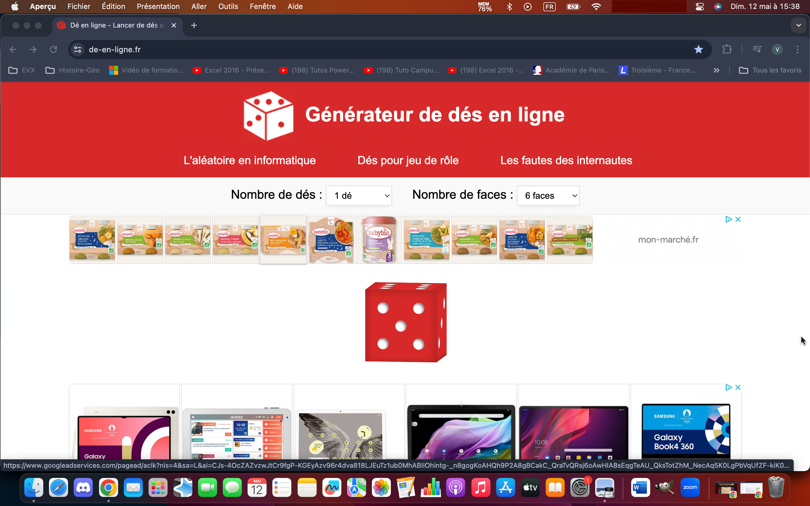Expand the tab search chevron button

point(798,25)
